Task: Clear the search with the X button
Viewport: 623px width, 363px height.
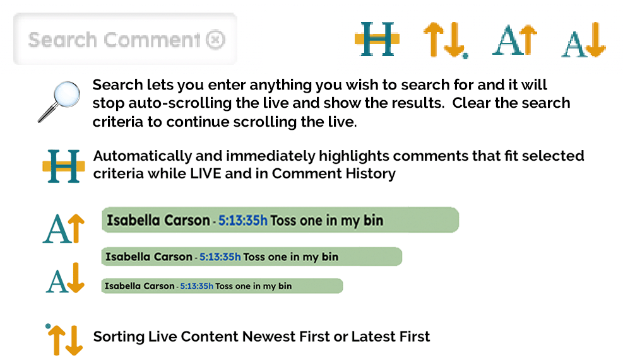Action: (x=215, y=40)
